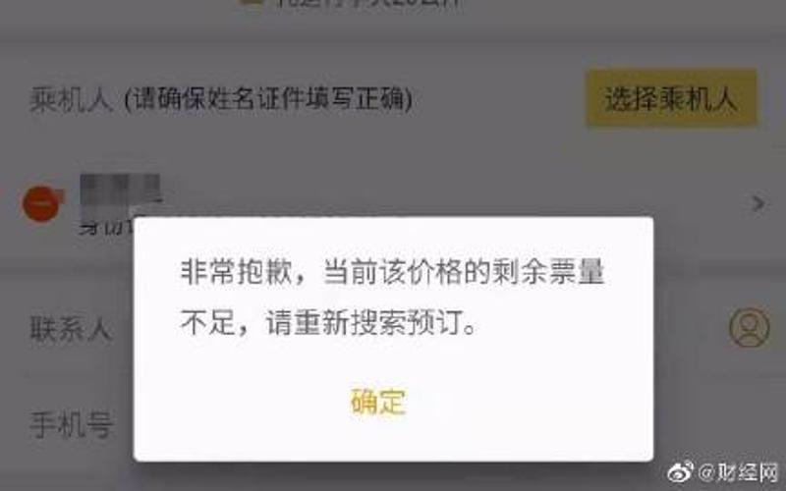
Task: Tap the small icon beside top baggage text
Action: coord(252,3)
